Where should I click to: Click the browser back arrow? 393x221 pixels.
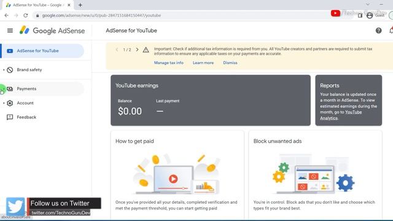[7, 15]
